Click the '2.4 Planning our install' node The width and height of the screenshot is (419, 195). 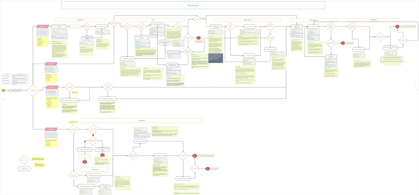127,59
